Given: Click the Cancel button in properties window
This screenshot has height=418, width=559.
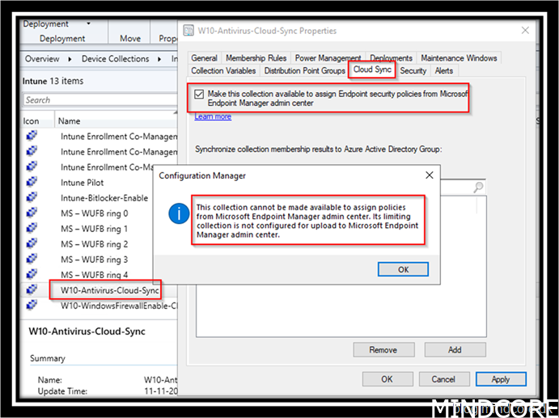Looking at the screenshot, I should (x=443, y=379).
